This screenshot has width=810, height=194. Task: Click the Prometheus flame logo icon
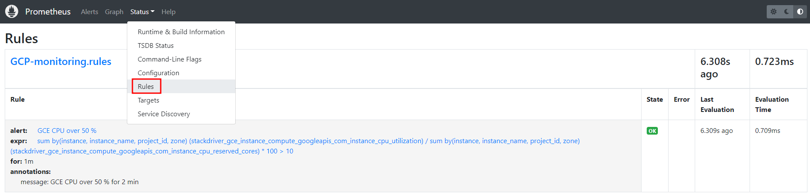click(12, 12)
